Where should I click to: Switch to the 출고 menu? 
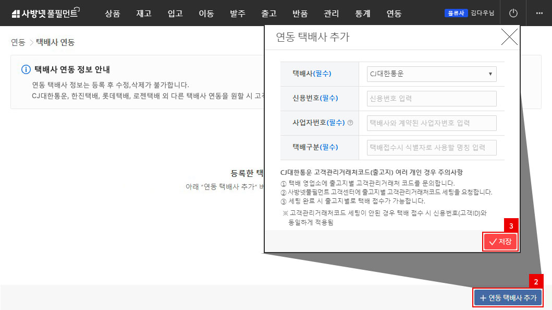[x=269, y=14]
